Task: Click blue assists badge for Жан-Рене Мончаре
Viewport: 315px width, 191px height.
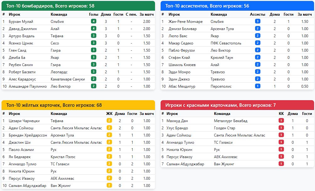Action: (258, 21)
